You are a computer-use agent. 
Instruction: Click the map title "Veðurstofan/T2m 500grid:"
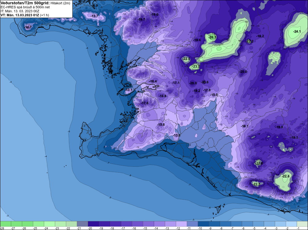pyautogui.click(x=25, y=3)
